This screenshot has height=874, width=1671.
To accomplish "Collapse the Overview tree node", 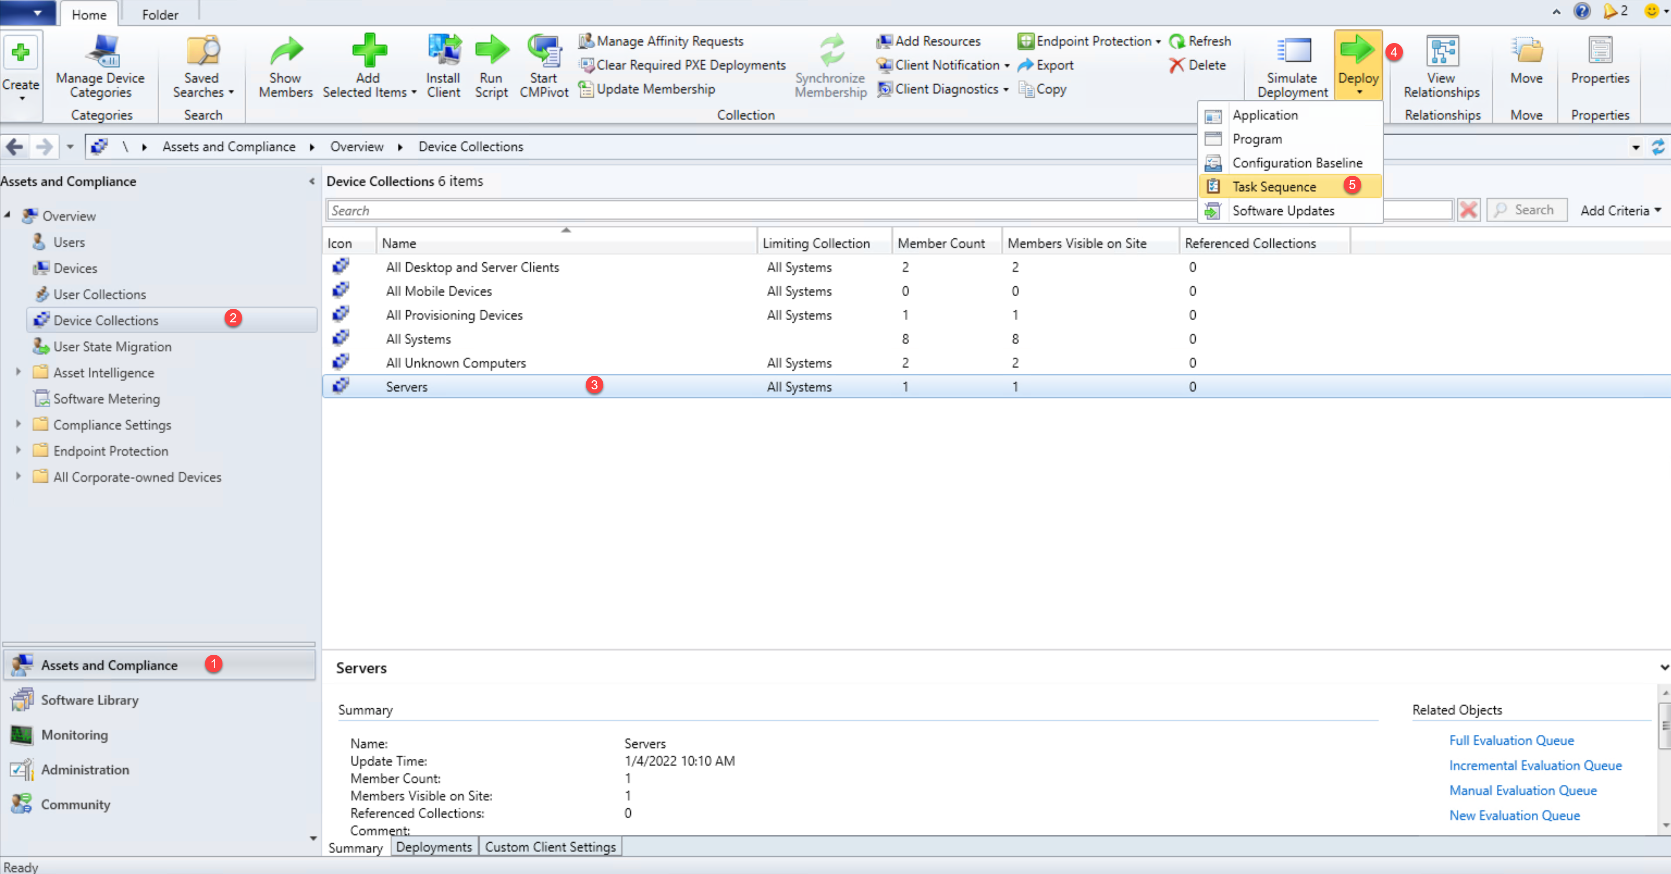I will (8, 215).
